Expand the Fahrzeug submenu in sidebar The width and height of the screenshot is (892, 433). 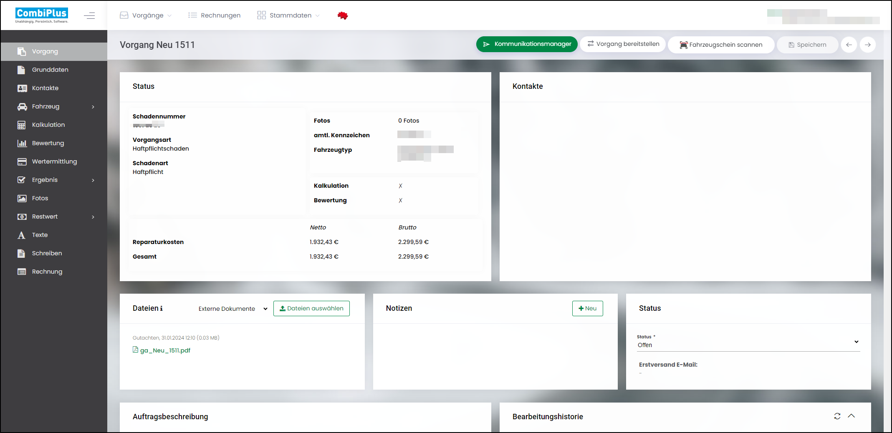coord(93,107)
